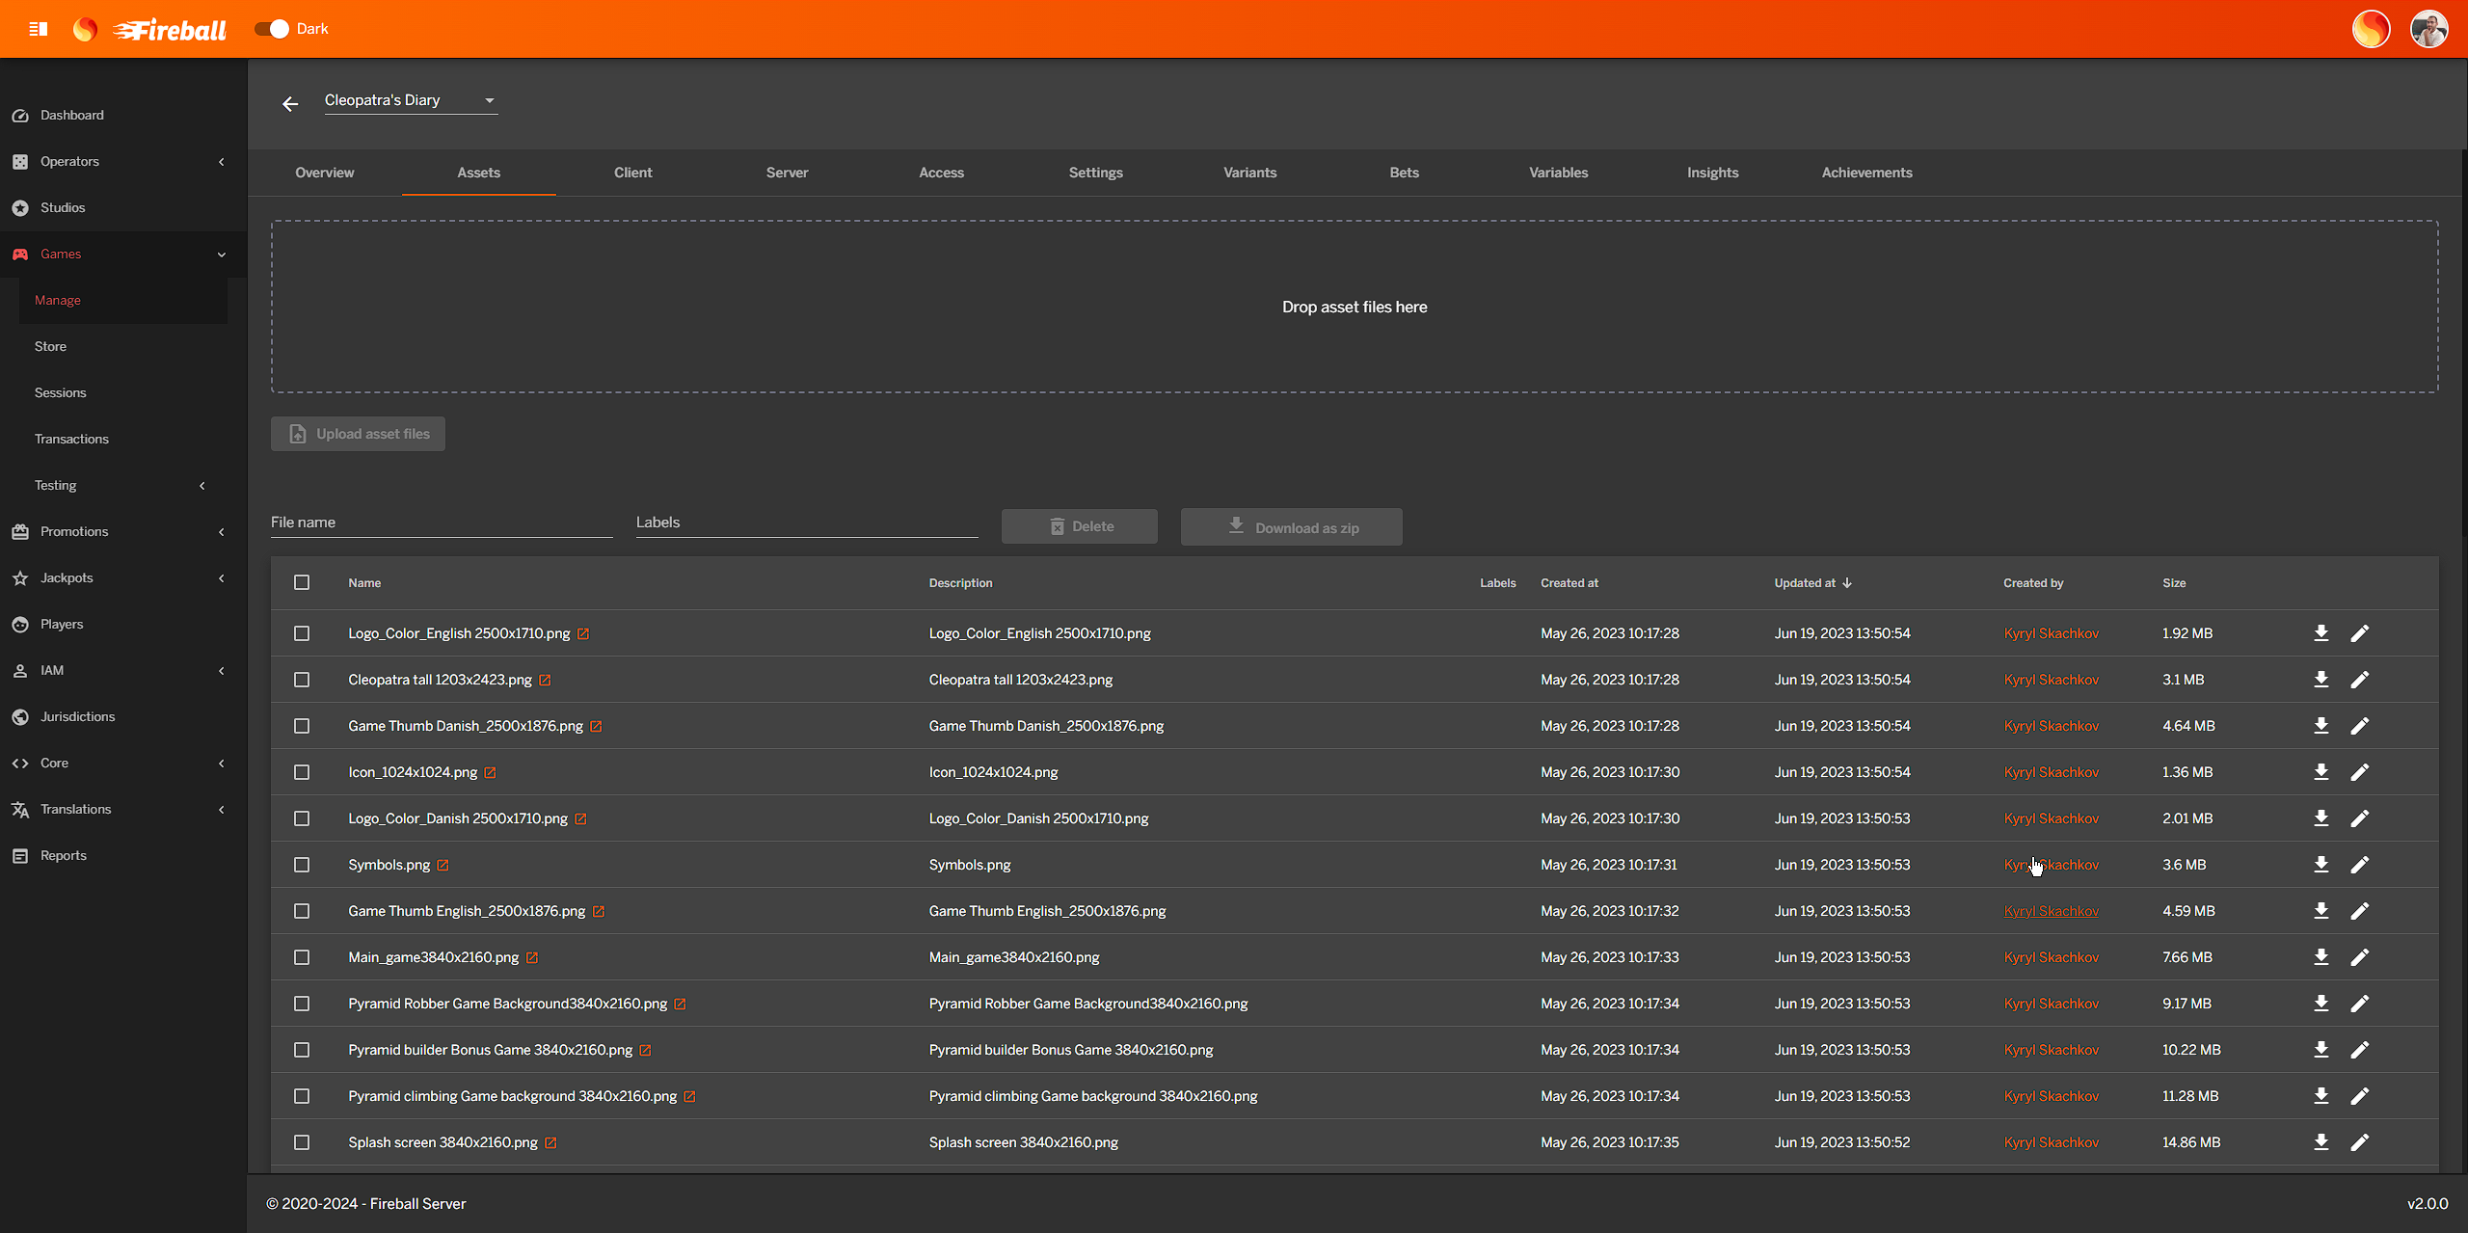The image size is (2468, 1233).
Task: Open the Cleopatra's Diary game dropdown
Action: pyautogui.click(x=410, y=100)
